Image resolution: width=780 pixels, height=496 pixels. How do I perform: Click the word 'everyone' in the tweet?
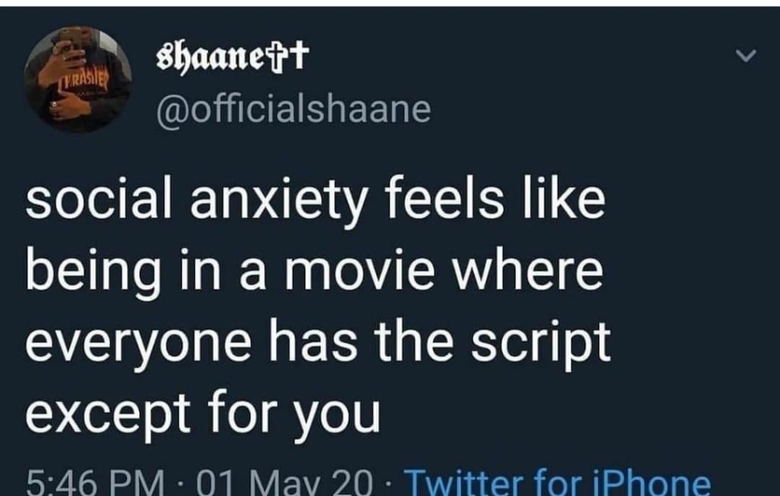pos(139,344)
